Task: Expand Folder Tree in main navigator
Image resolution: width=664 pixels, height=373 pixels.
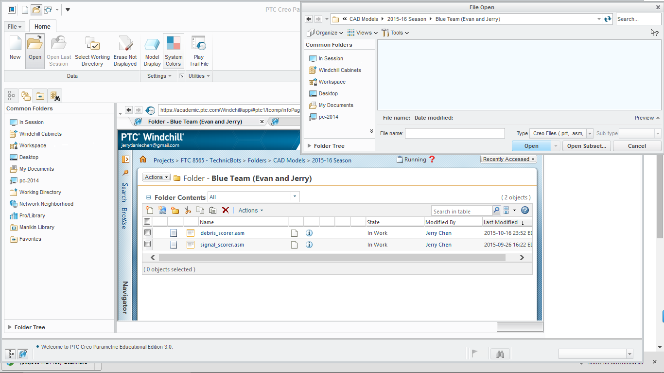Action: pyautogui.click(x=10, y=327)
